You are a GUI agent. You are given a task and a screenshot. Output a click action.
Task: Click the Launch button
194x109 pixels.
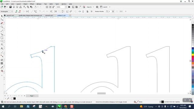point(104,7)
